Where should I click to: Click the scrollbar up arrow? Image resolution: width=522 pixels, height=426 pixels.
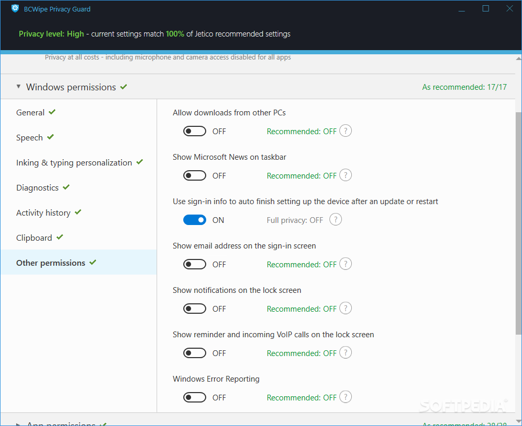click(x=518, y=58)
